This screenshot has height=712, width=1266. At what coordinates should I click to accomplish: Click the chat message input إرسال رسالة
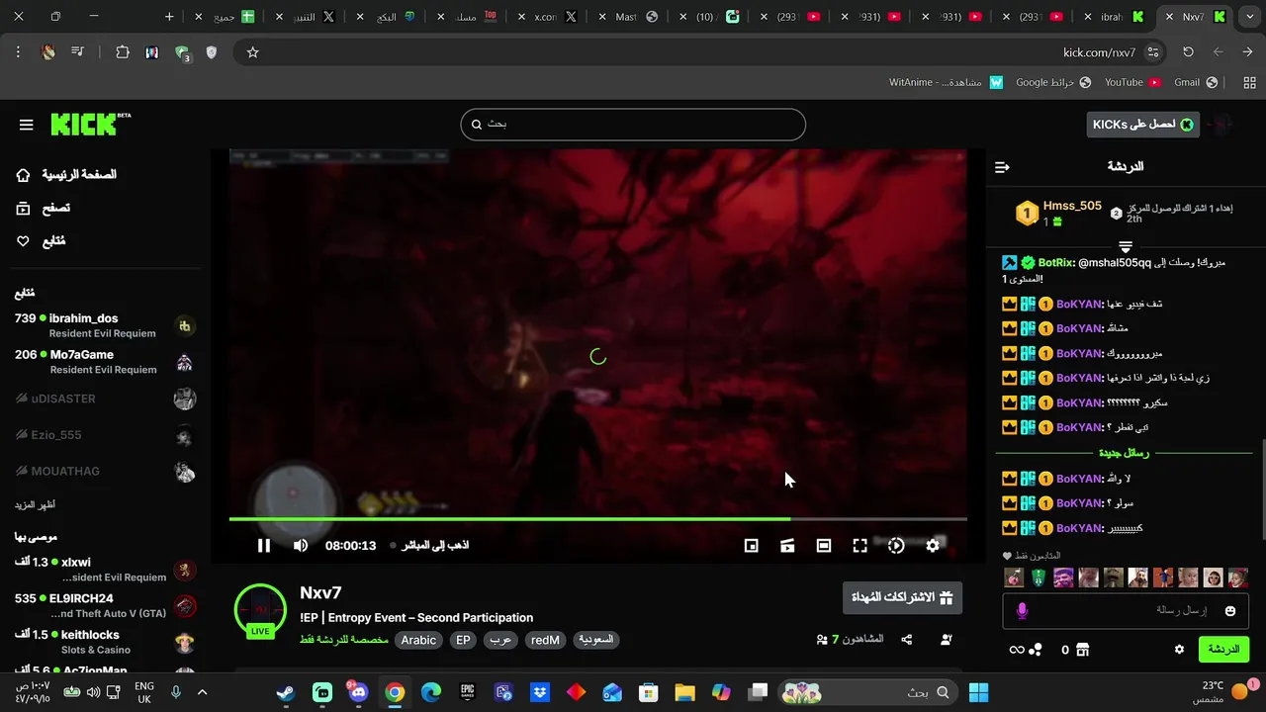(1126, 611)
